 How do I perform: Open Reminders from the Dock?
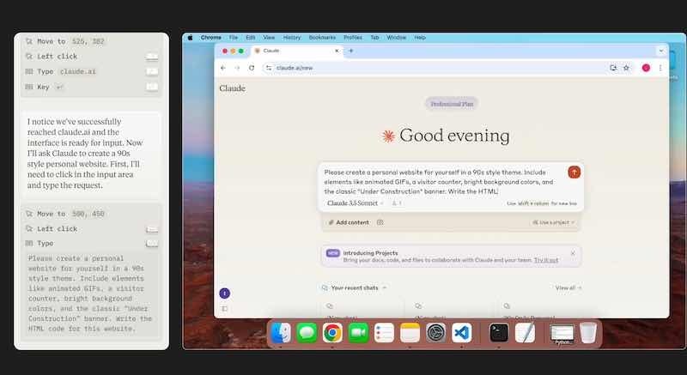click(x=384, y=333)
